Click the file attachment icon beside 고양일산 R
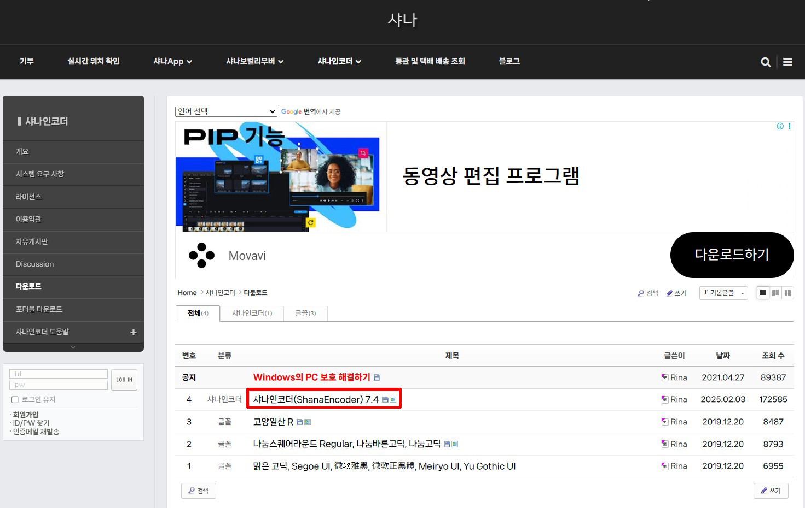Image resolution: width=805 pixels, height=508 pixels. pos(300,422)
